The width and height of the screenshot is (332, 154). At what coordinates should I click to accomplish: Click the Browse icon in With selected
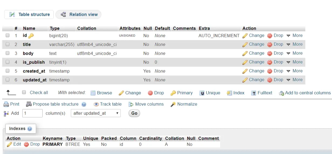coord(93,93)
